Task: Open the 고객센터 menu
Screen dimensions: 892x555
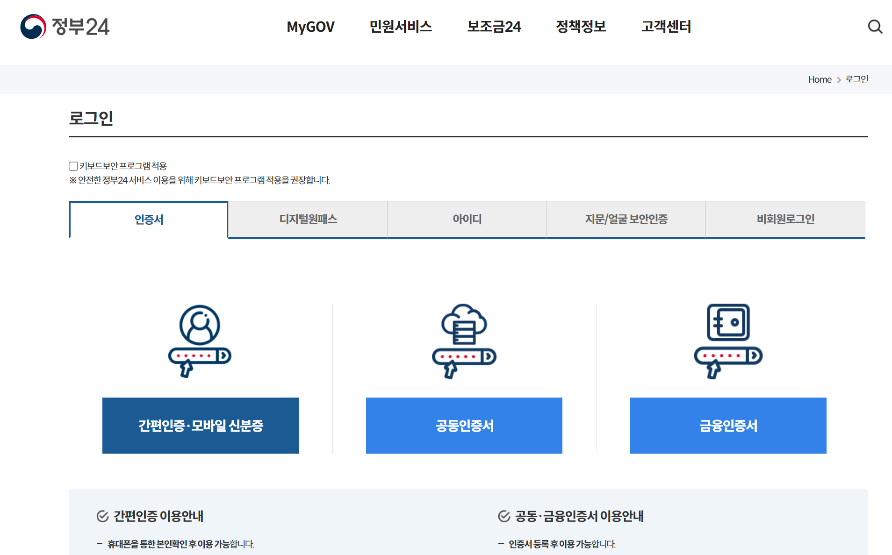Action: pos(666,27)
